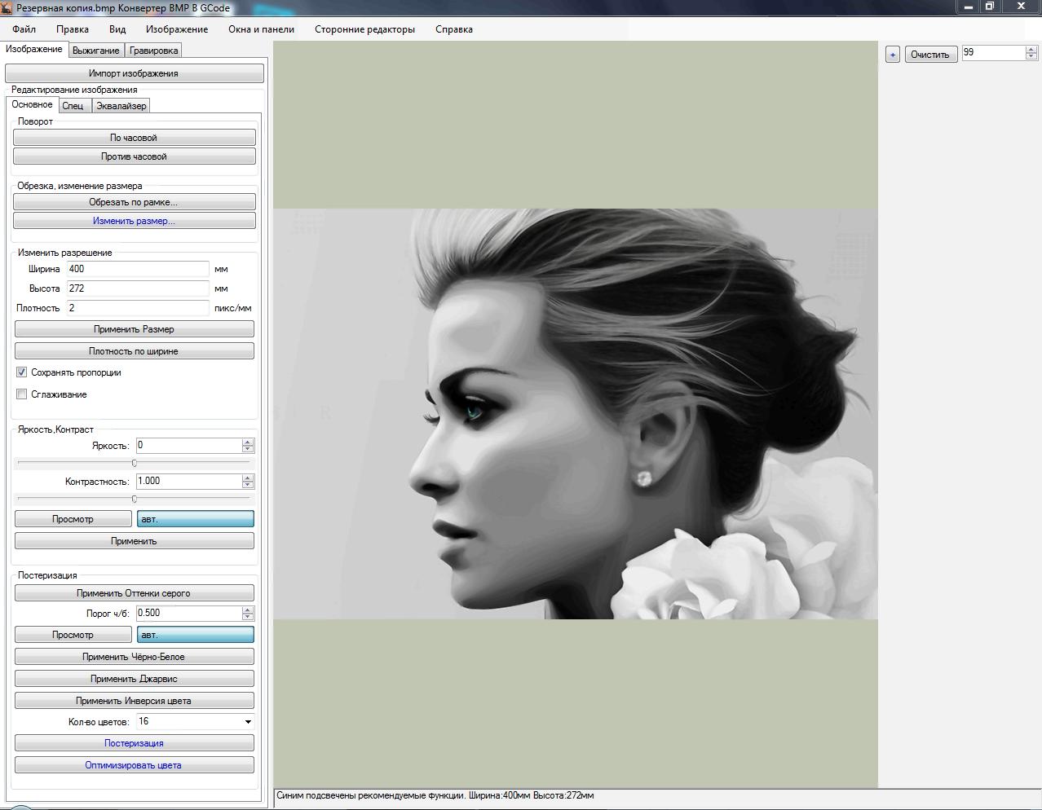This screenshot has width=1042, height=810.
Task: Click the plus button beside Очистить
Action: [x=892, y=55]
